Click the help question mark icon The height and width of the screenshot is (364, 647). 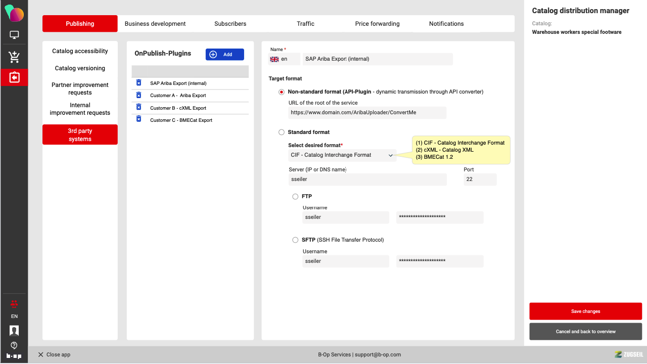[14, 345]
